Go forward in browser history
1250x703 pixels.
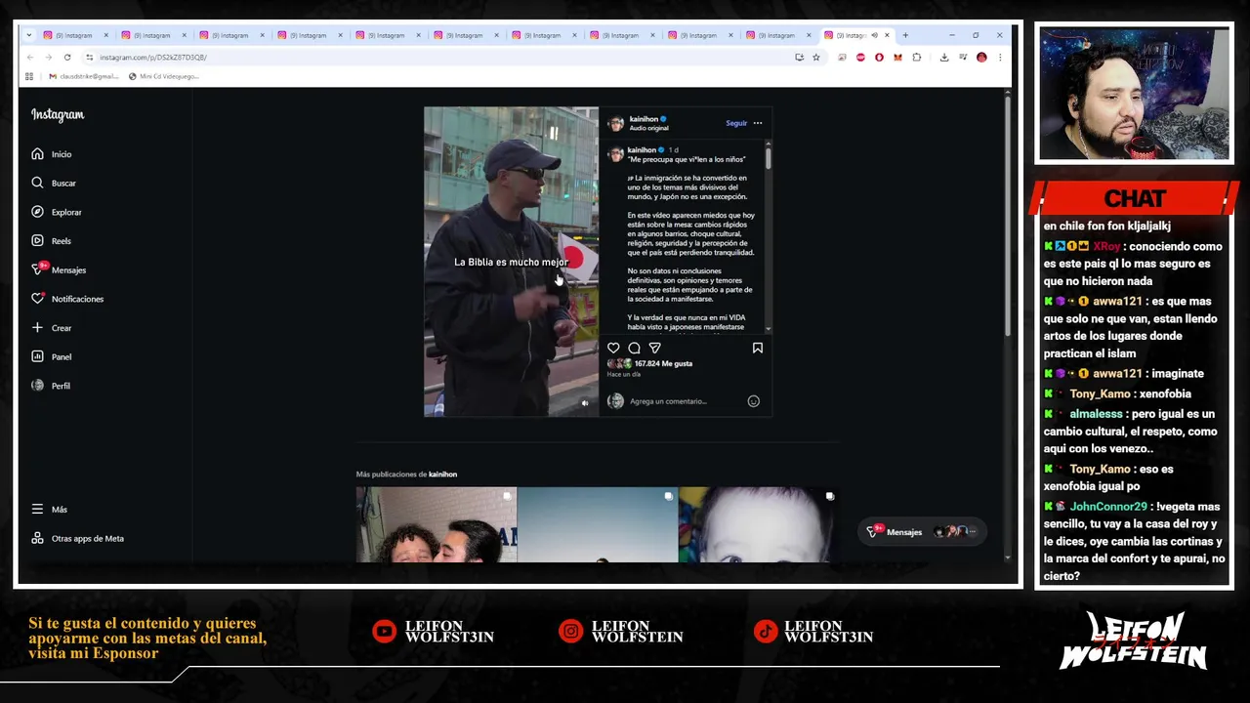pos(48,58)
